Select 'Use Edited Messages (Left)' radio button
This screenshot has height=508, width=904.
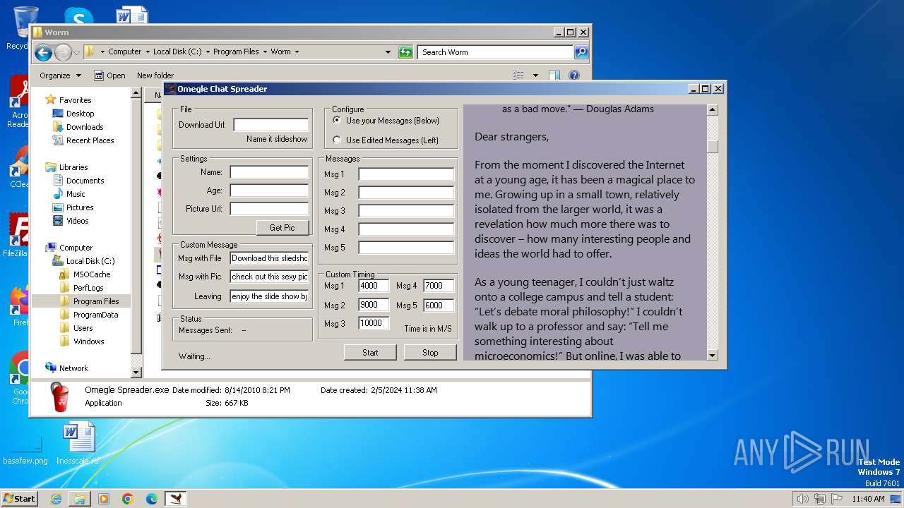tap(337, 140)
